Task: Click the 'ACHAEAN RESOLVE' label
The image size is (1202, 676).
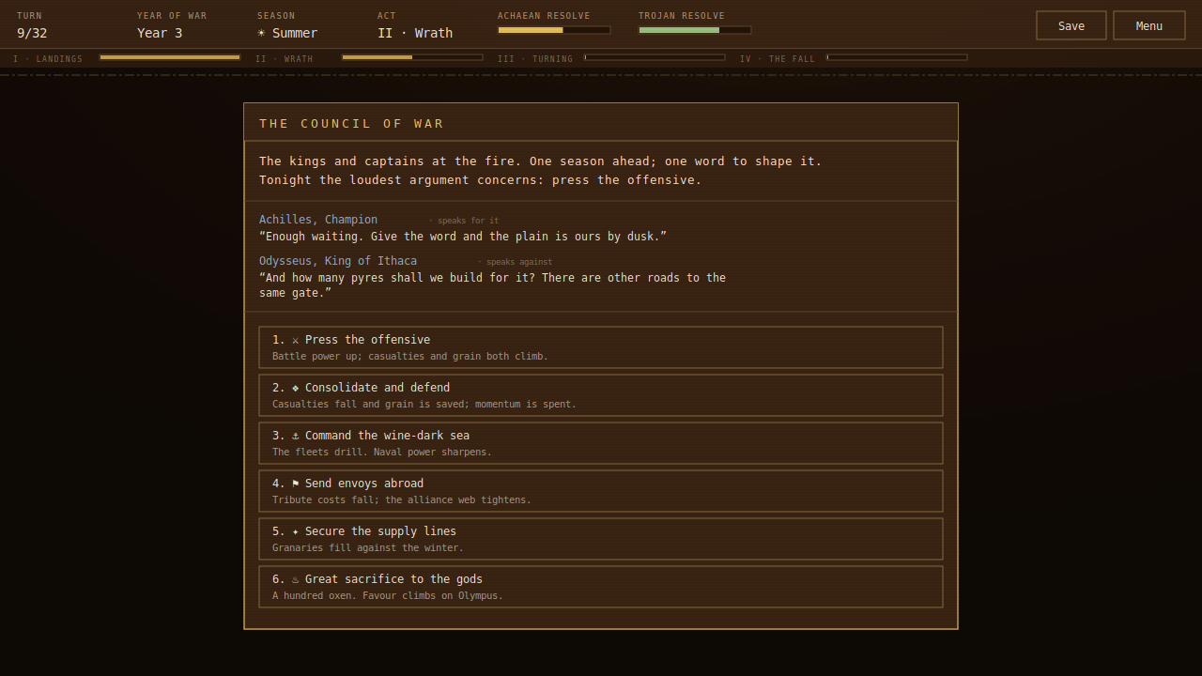Action: pos(544,16)
